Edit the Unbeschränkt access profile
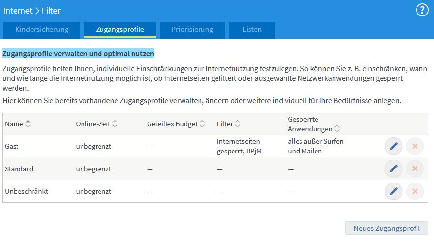The image size is (434, 244). 394,191
